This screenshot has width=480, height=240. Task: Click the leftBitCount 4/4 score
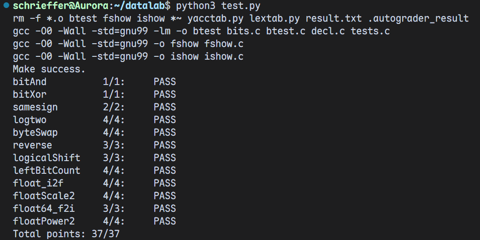pos(114,171)
